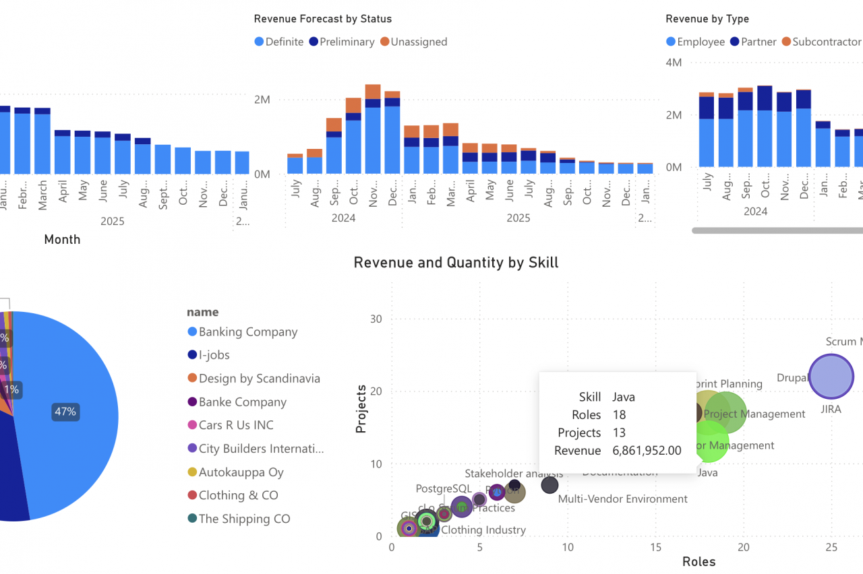Image resolution: width=863 pixels, height=574 pixels.
Task: Click the Autokauppa Oy yellow color swatch
Action: pos(192,472)
